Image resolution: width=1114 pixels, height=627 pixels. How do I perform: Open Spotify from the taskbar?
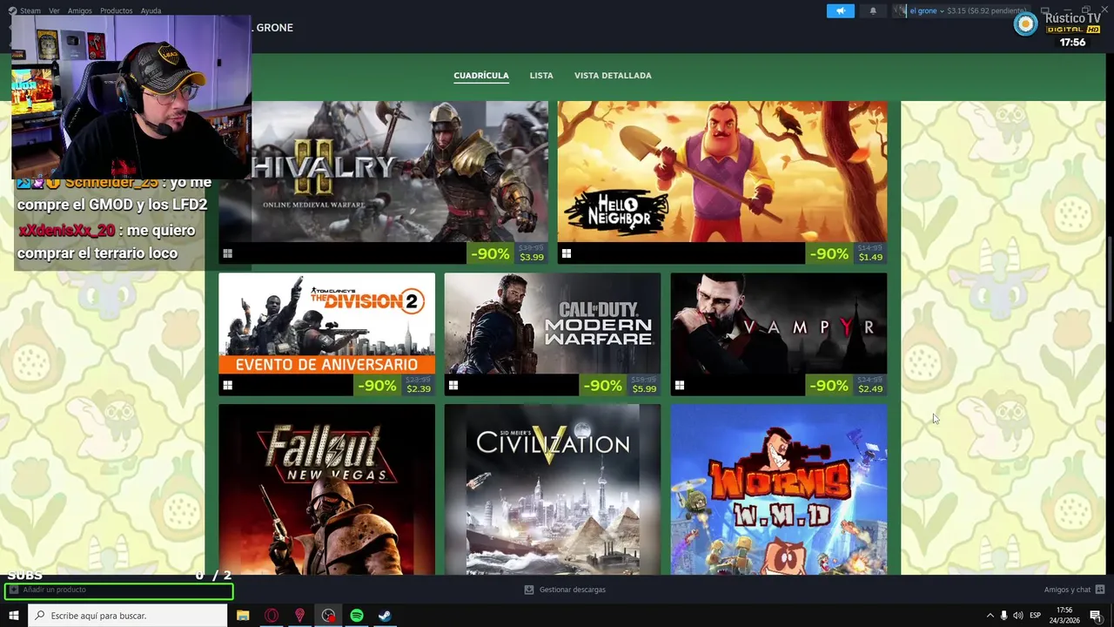[x=357, y=616]
